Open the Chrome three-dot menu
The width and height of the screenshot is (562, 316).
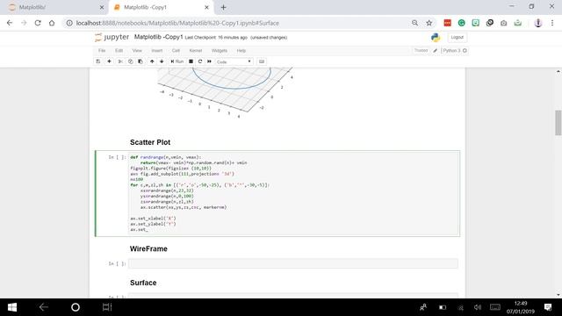(552, 23)
